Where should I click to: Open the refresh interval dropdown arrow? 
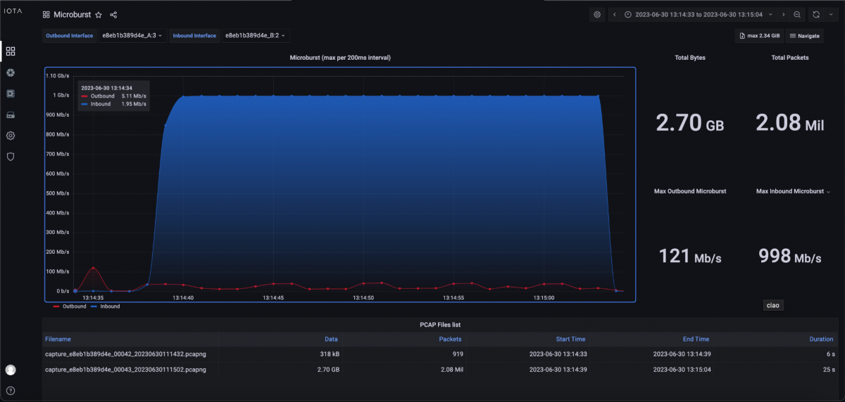click(x=830, y=15)
